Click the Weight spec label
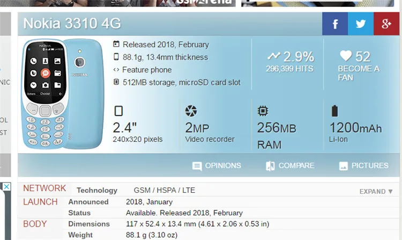Screen dimensions: 402x240 80,235
